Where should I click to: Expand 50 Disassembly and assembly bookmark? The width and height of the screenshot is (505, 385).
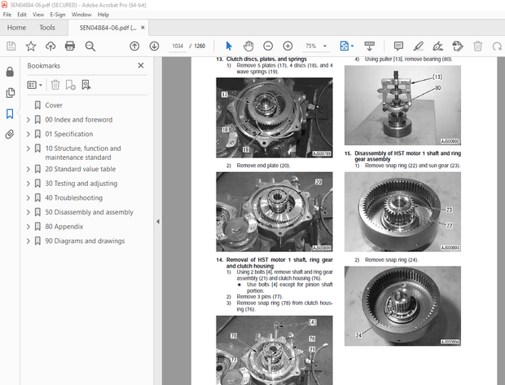click(x=29, y=212)
